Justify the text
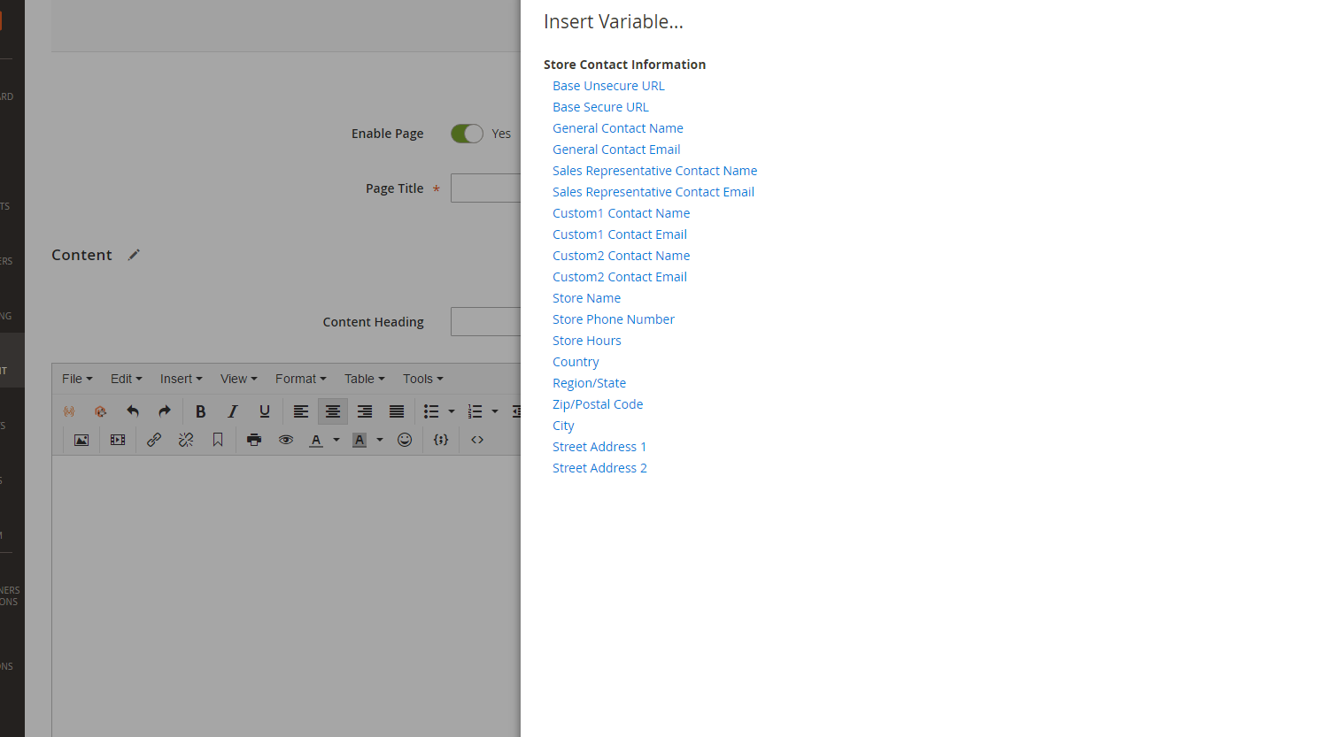The height and width of the screenshot is (737, 1322). coord(397,411)
